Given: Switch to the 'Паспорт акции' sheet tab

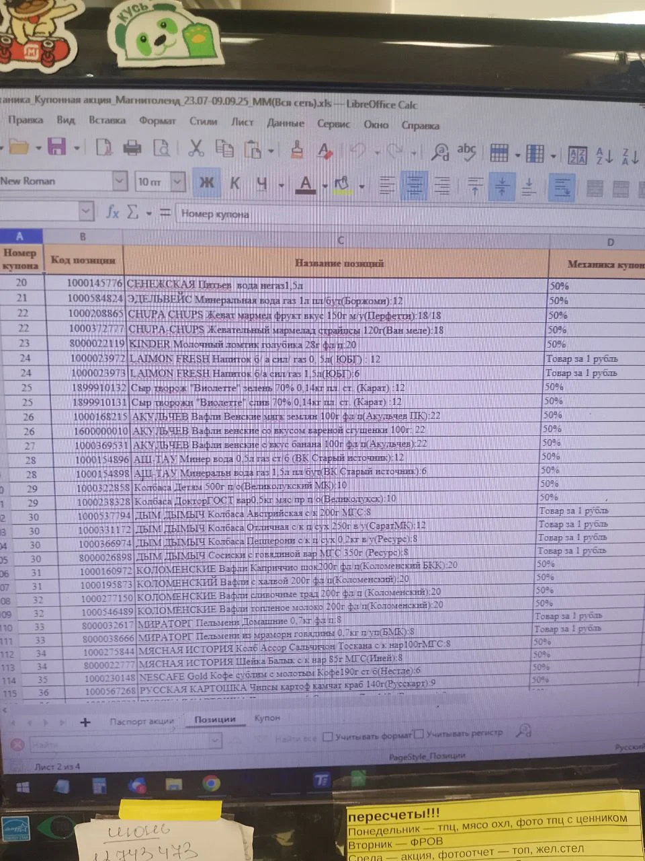Looking at the screenshot, I should coord(141,721).
